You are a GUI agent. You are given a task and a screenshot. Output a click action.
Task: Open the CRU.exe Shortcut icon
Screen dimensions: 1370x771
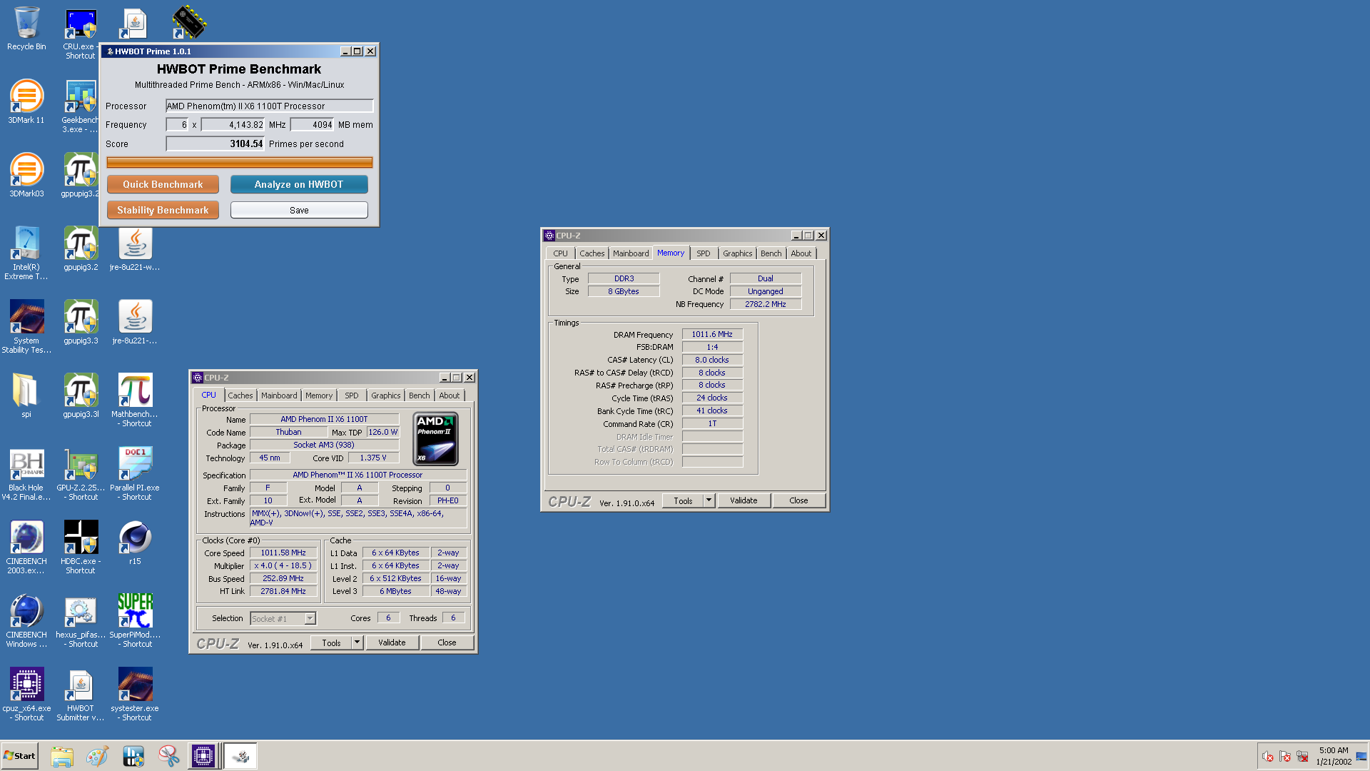coord(81,34)
